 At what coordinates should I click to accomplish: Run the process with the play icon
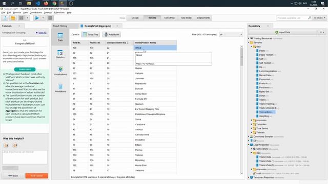click(x=37, y=18)
